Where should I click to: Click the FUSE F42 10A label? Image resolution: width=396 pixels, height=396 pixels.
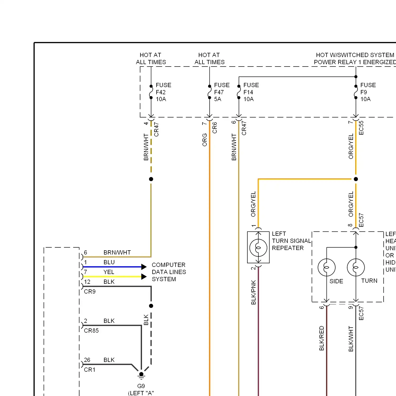click(163, 92)
